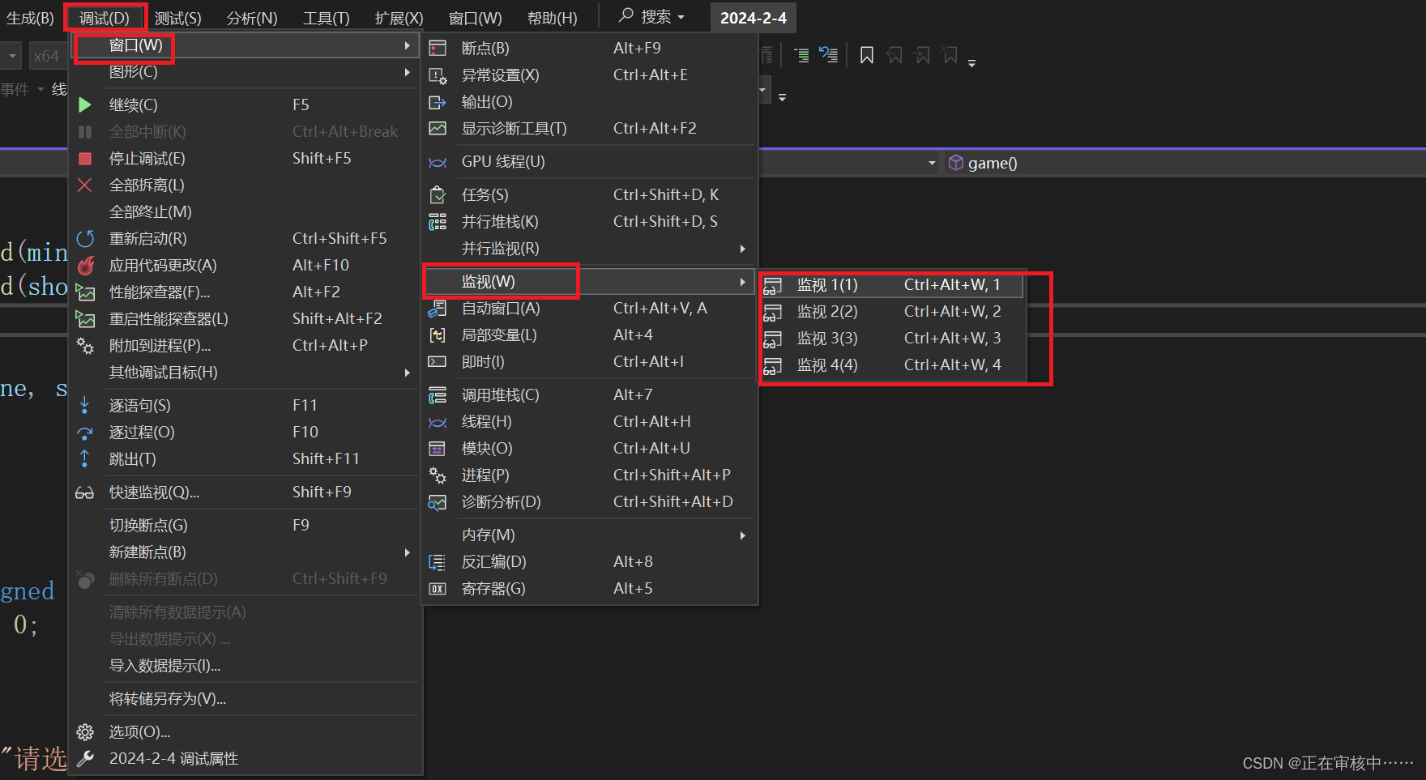Open the 生成(B) menu
Screen dimensions: 1426x780
30,18
